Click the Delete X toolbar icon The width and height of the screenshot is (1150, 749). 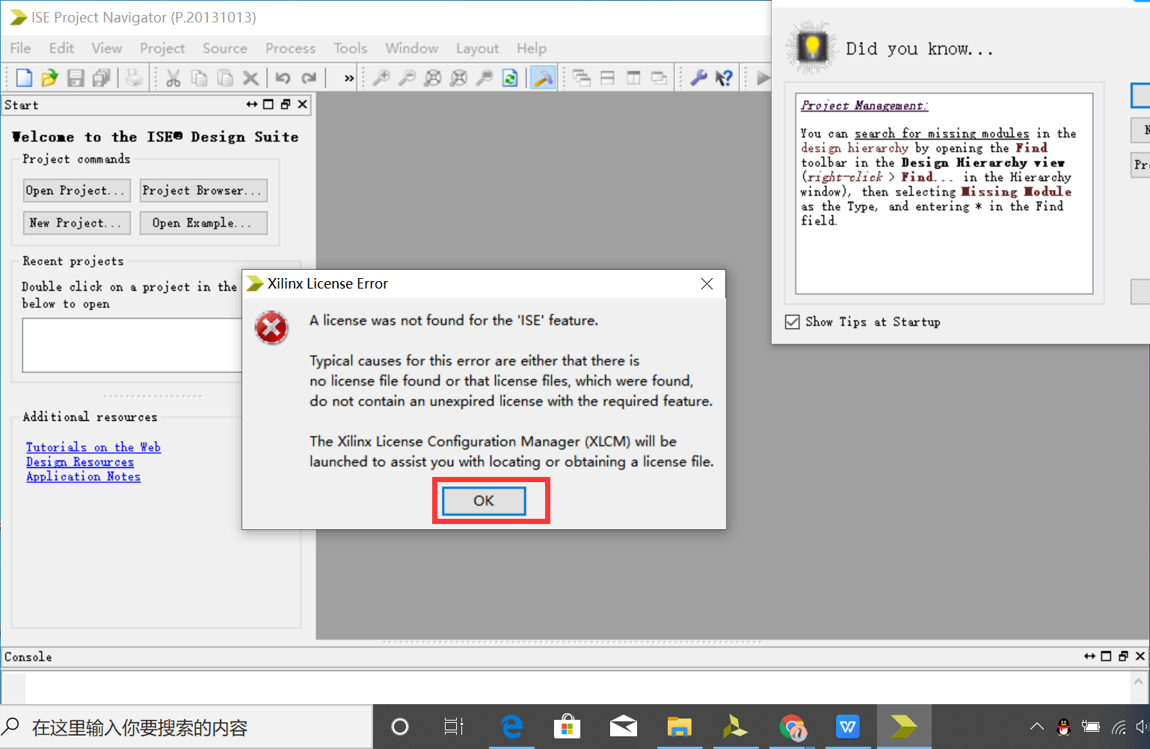[250, 78]
